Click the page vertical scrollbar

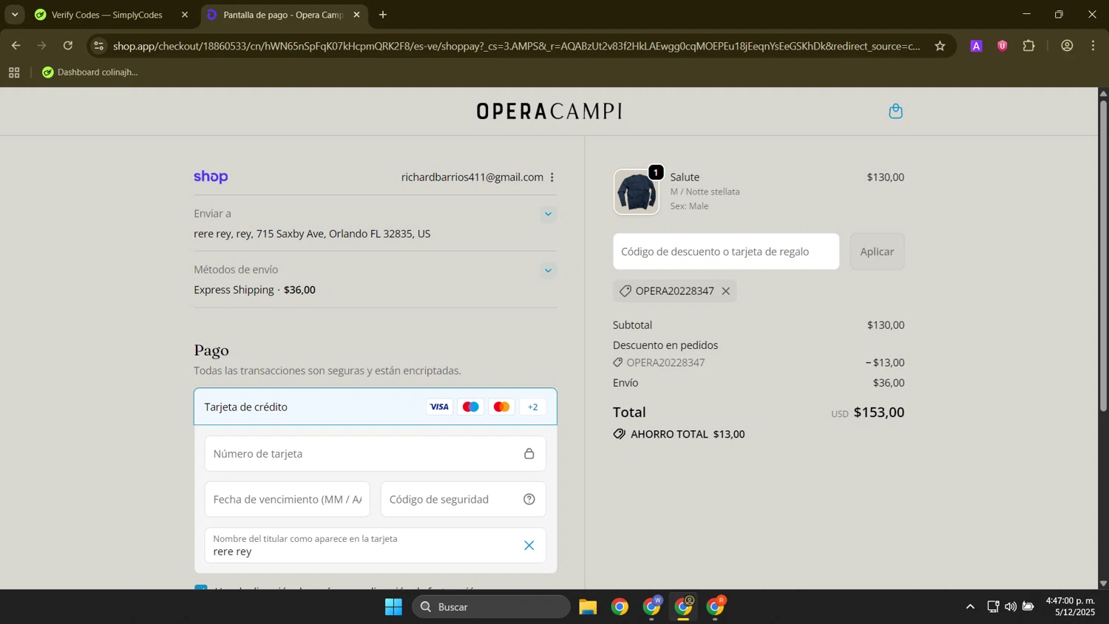(1103, 255)
